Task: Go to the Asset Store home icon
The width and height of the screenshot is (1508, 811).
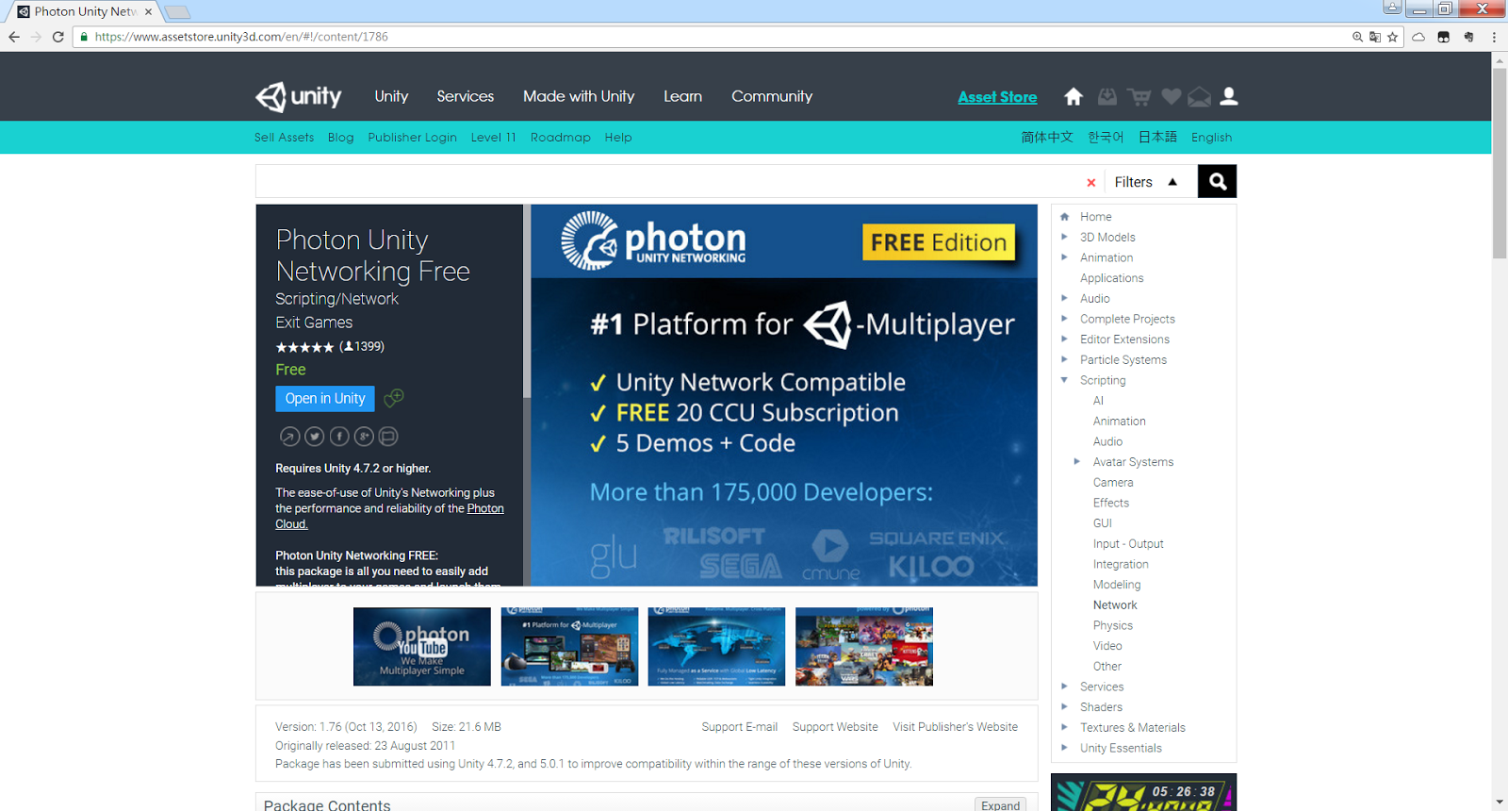Action: coord(1074,96)
